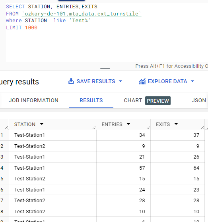The image size is (208, 222).
Task: Click the exits value 64
Action: pos(196,168)
